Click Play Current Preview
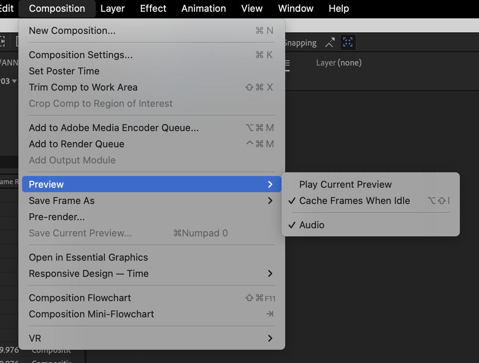This screenshot has height=363, width=479. [345, 184]
